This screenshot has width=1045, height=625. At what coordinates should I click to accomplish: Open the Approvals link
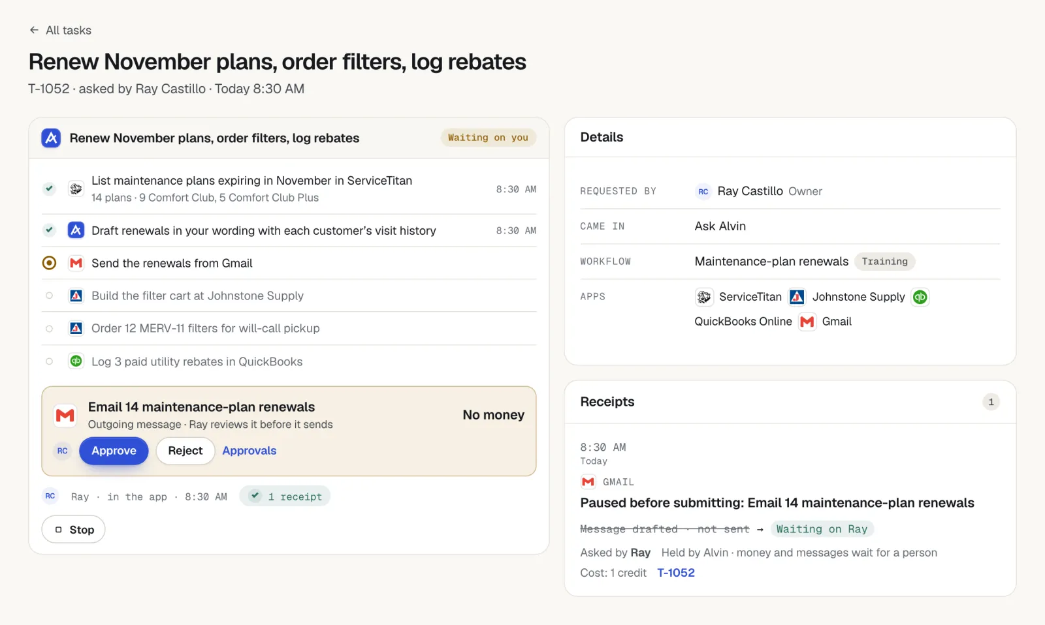pos(249,451)
